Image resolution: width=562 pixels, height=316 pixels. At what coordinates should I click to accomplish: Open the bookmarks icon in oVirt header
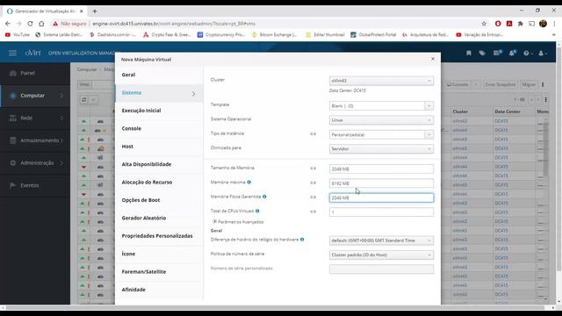(468, 53)
